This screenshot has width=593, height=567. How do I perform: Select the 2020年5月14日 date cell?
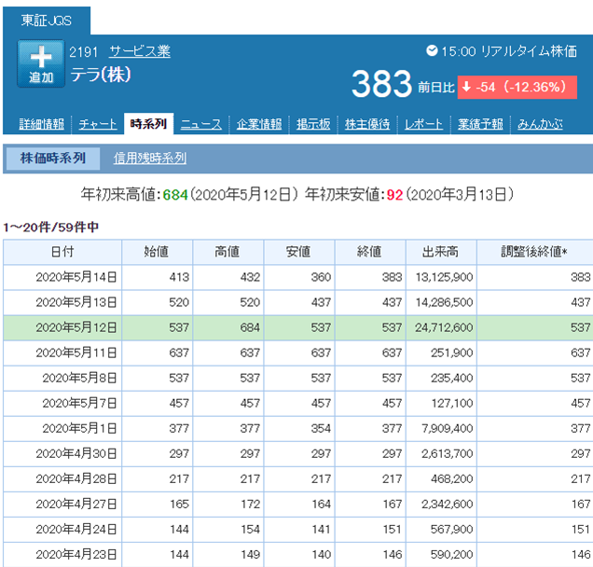click(x=62, y=278)
